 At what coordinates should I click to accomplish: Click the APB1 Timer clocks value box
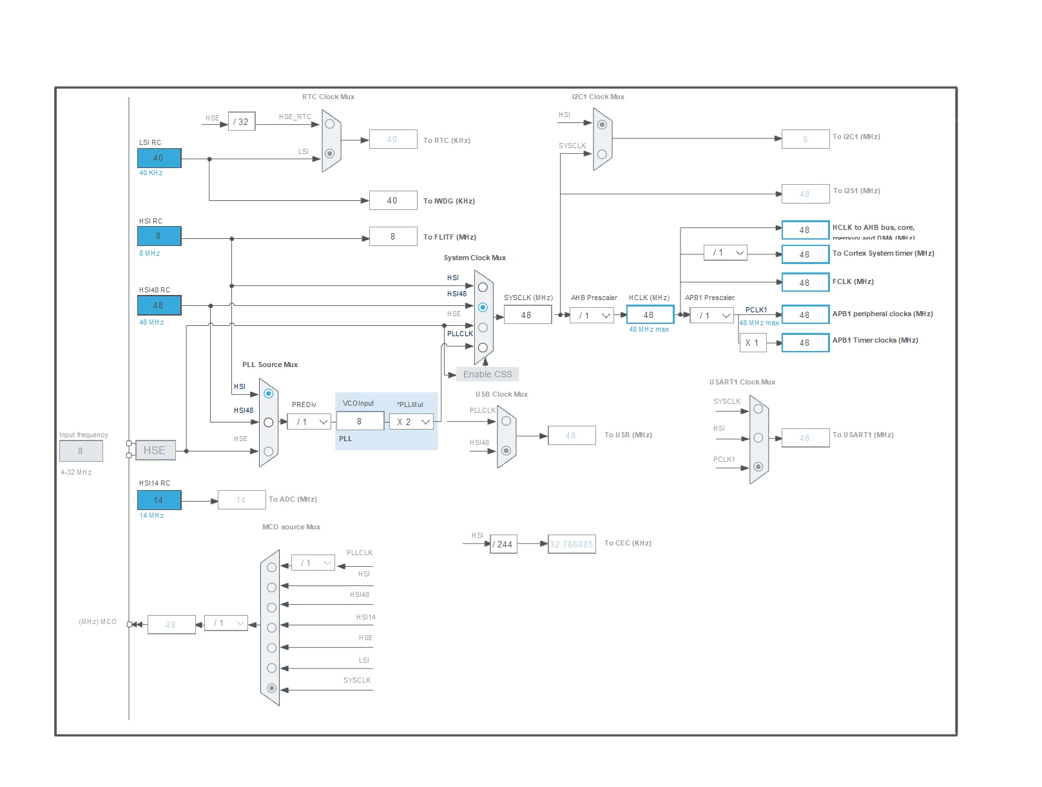(806, 343)
